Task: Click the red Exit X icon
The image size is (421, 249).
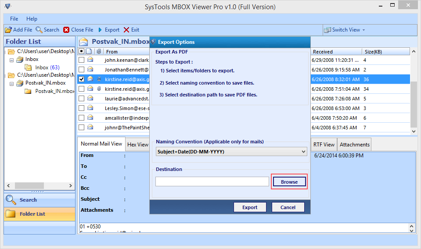Action: (126, 30)
